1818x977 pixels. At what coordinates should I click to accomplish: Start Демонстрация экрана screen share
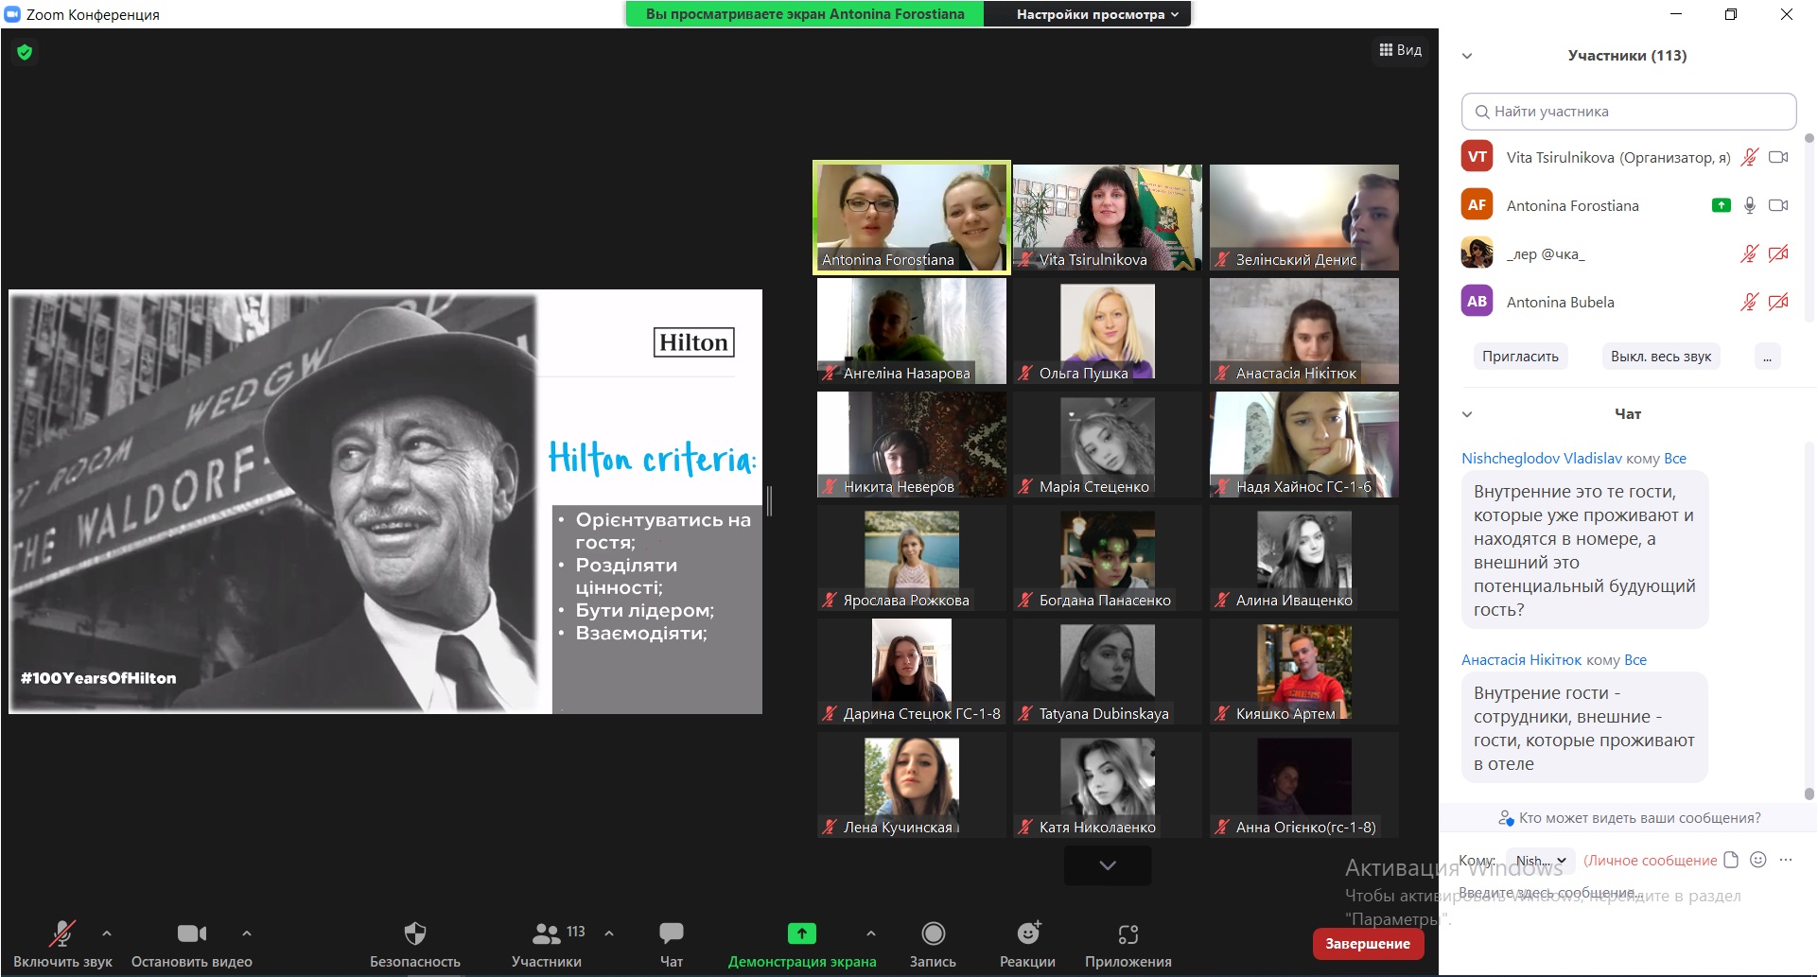pos(802,944)
